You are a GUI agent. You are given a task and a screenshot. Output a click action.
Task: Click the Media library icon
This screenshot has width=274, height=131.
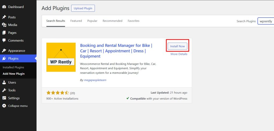[4, 25]
